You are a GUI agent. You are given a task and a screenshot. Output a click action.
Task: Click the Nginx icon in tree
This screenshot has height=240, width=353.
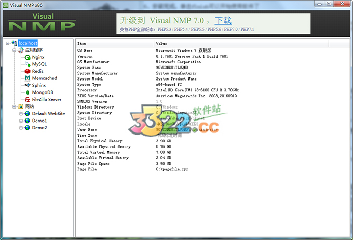click(28, 57)
